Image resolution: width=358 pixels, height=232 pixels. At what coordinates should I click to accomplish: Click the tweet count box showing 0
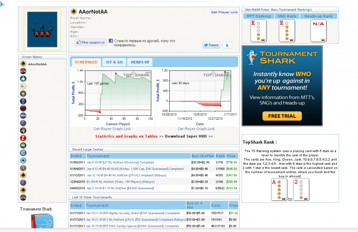tap(227, 45)
